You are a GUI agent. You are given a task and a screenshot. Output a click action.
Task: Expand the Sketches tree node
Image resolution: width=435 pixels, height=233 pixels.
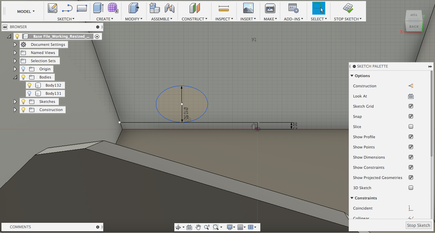[15, 102]
